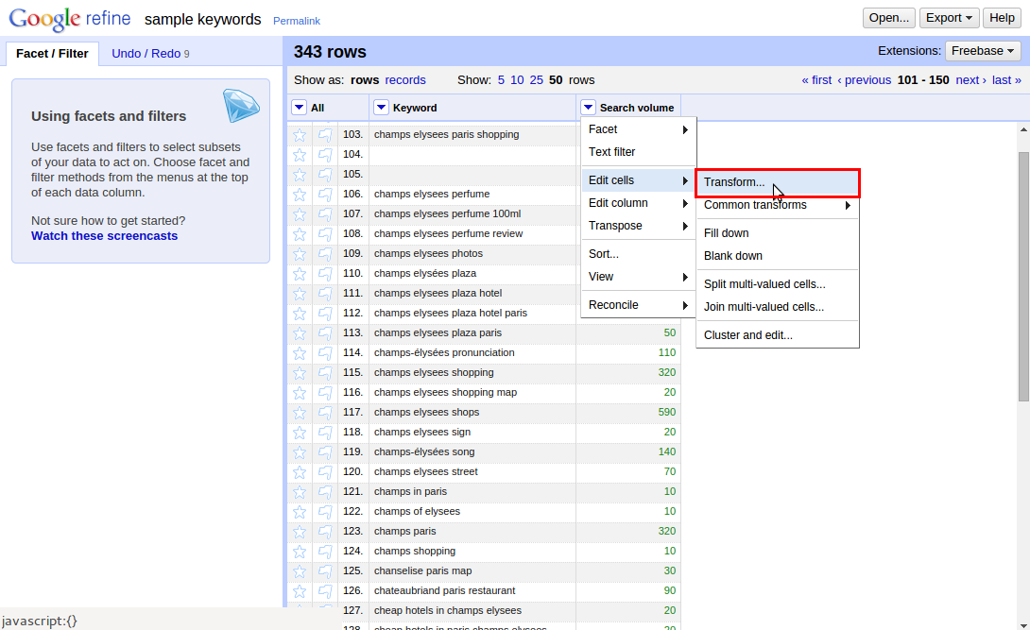1030x630 pixels.
Task: Choose Split multi-valued cells...
Action: (777, 284)
